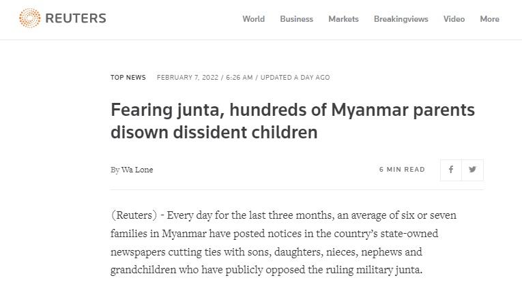Select Markets in the navigation bar
Screen dimensions: 522x293
pyautogui.click(x=343, y=19)
